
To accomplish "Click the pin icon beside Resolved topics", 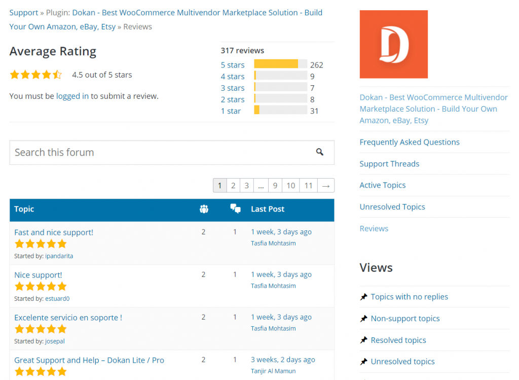I will [x=364, y=340].
